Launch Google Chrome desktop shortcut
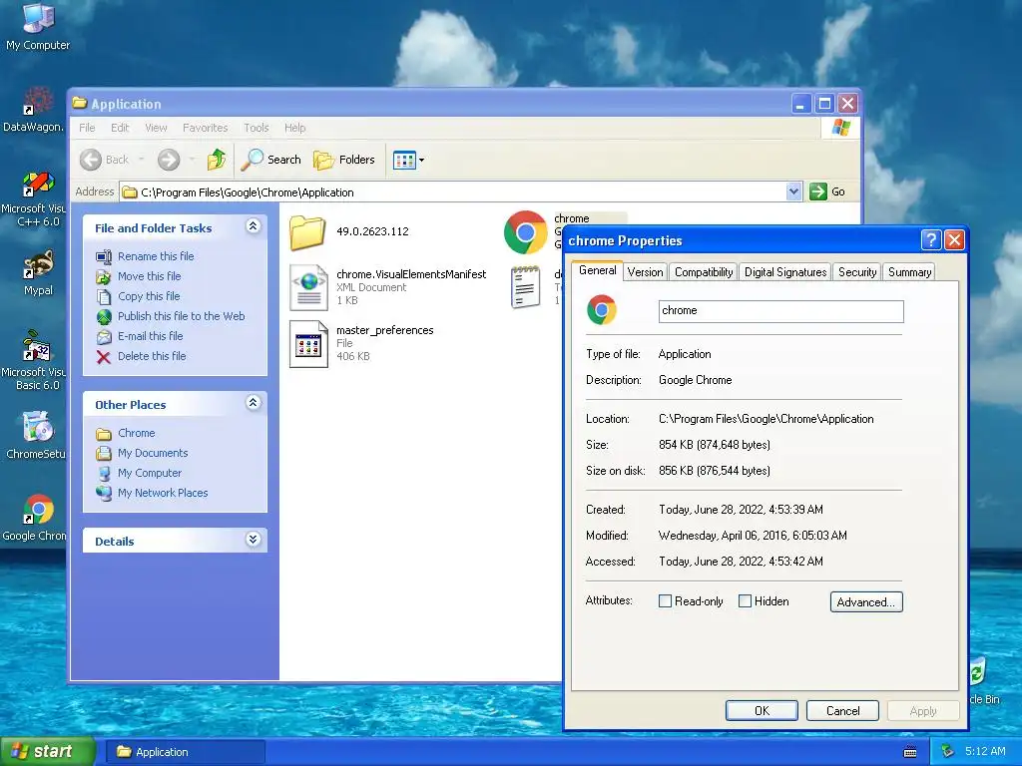Screen dimensions: 1022x766 (x=35, y=518)
